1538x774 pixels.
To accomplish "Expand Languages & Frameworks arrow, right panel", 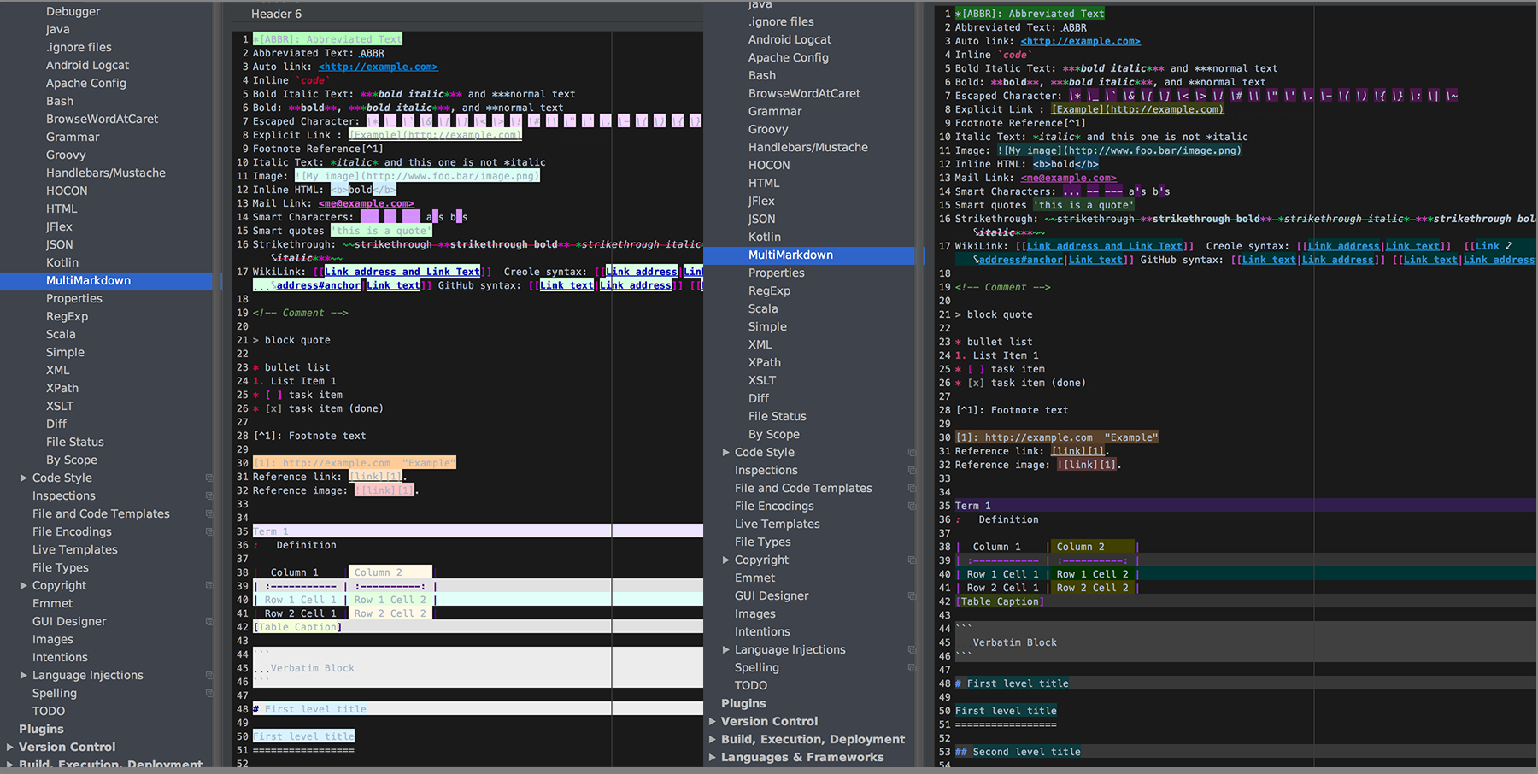I will tap(713, 758).
